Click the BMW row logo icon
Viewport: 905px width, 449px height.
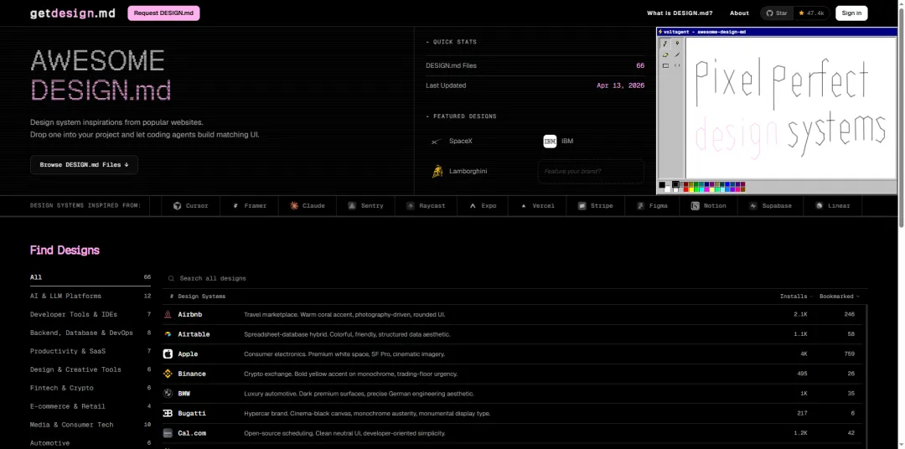point(168,394)
